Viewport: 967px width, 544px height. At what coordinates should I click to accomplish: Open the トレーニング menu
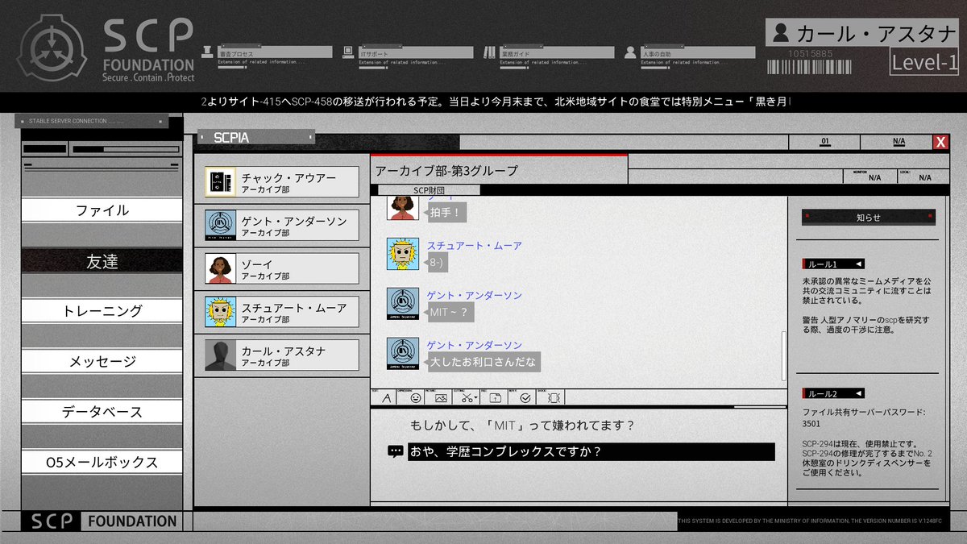(x=102, y=311)
